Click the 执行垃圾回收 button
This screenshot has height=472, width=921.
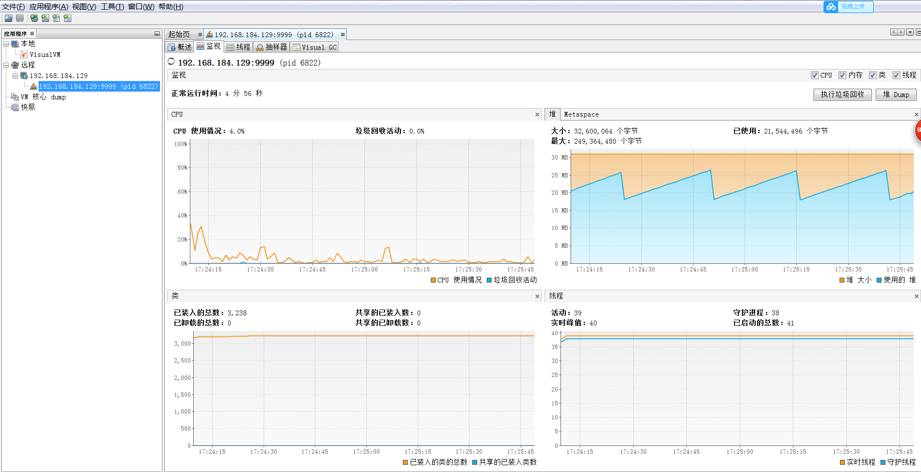pyautogui.click(x=842, y=94)
